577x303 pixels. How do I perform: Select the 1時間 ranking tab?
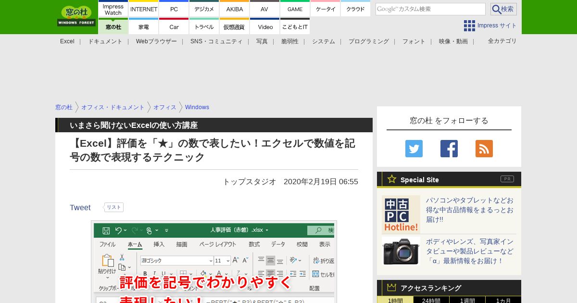click(x=395, y=300)
